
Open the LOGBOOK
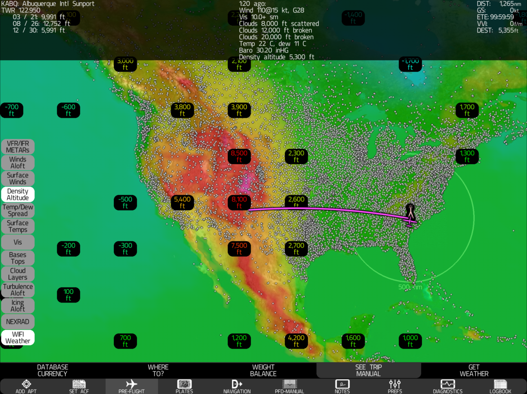tap(500, 386)
